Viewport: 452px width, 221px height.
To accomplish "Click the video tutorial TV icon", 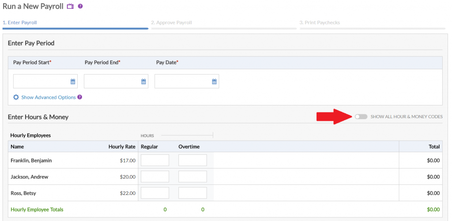I will point(70,7).
